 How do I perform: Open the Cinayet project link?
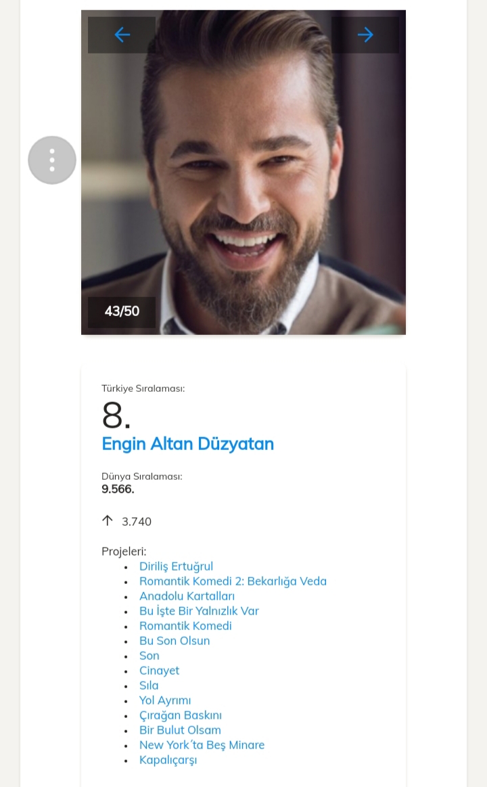pos(159,671)
